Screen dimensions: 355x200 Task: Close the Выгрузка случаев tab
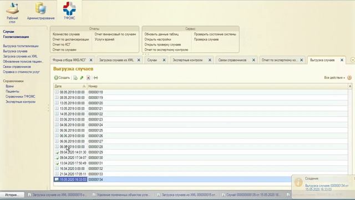click(342, 60)
